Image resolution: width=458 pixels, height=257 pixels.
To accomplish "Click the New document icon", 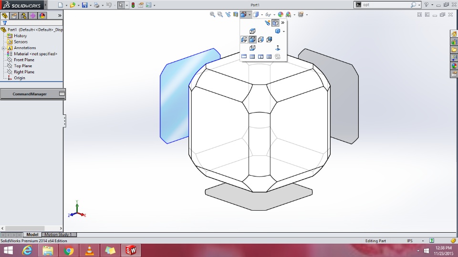I will pos(61,5).
